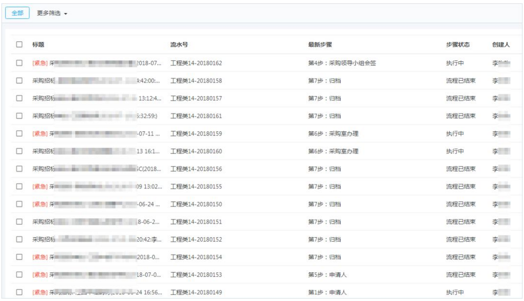The height and width of the screenshot is (301, 524).
Task: Expand the 更多筛选 dropdown
Action: 52,13
